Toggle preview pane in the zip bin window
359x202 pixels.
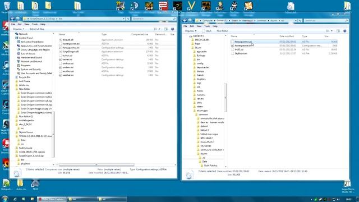[166, 29]
